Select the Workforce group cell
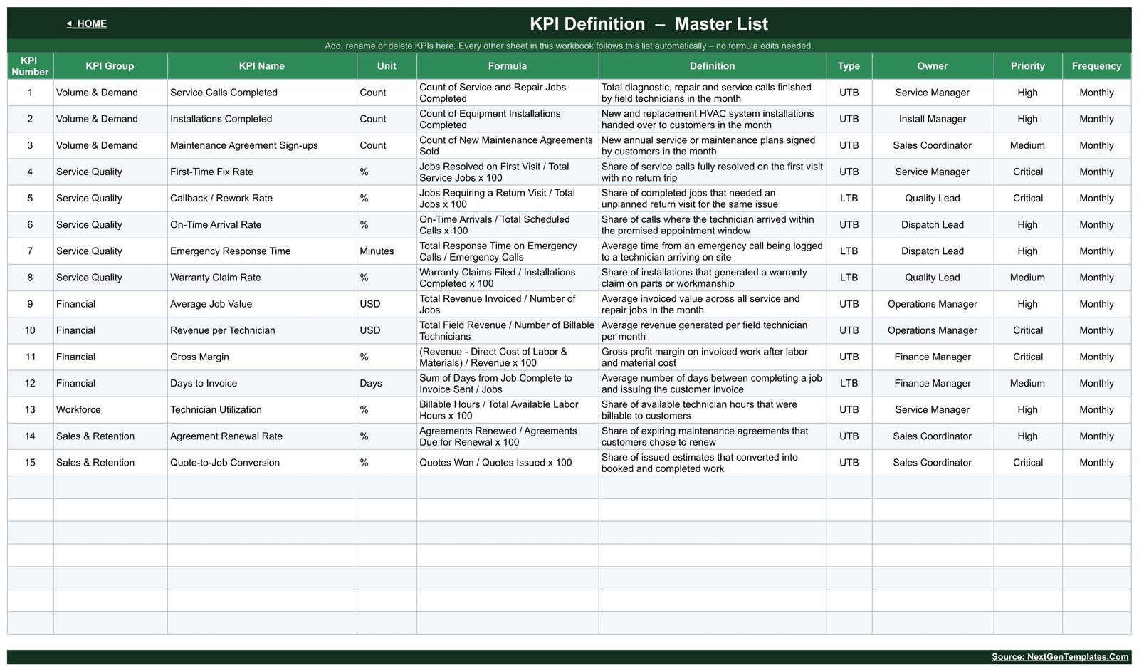The width and height of the screenshot is (1139, 672). [x=110, y=410]
